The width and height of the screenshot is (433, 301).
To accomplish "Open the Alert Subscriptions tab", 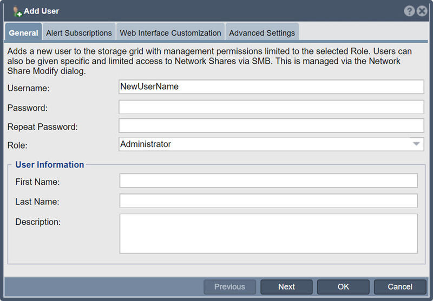I will 79,33.
